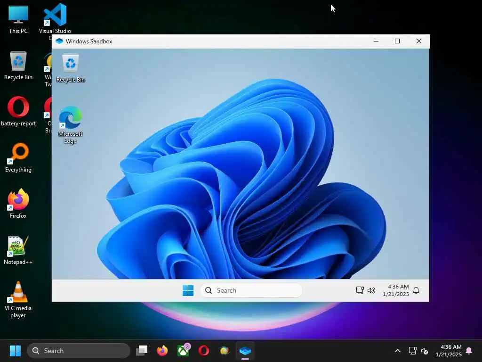The width and height of the screenshot is (482, 362).
Task: Launch Microsoft Edge in the Sandbox
Action: [x=71, y=125]
